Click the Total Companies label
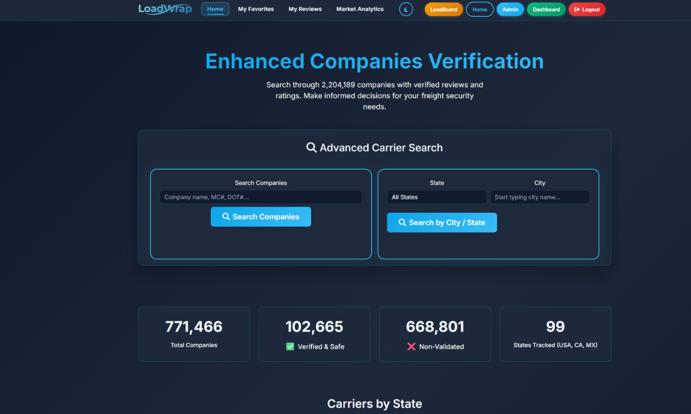This screenshot has height=414, width=691. click(x=194, y=345)
